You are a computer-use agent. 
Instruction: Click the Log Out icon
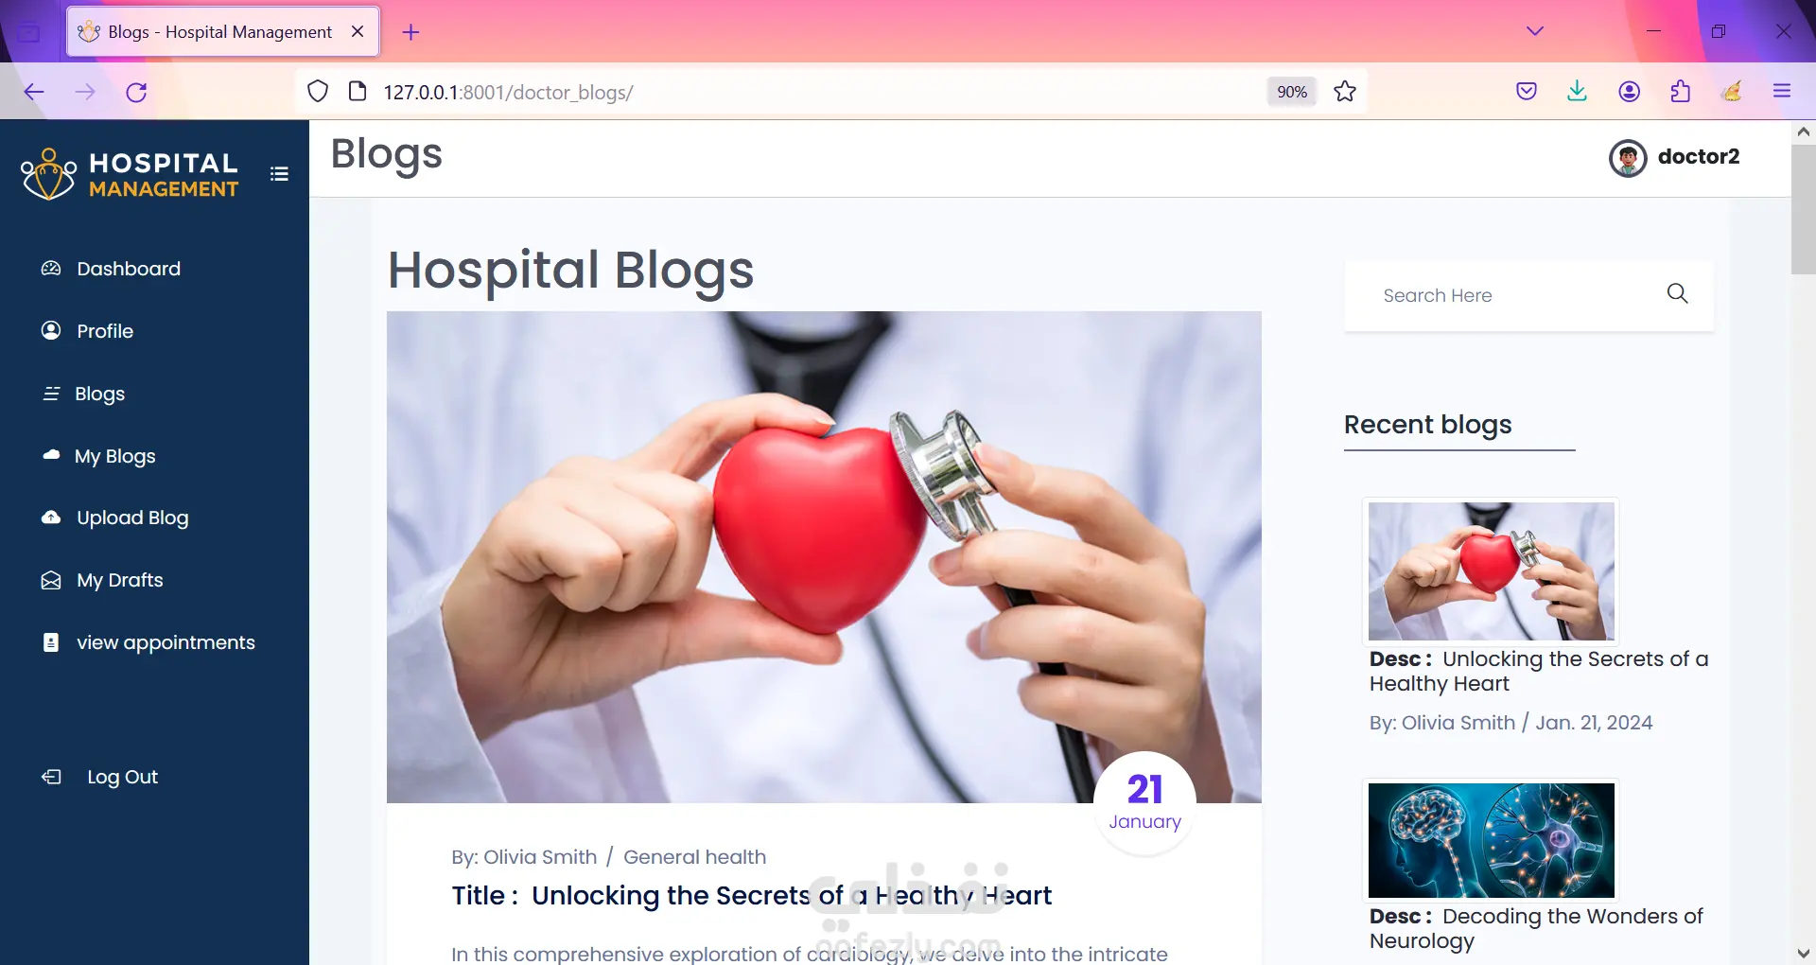point(51,777)
